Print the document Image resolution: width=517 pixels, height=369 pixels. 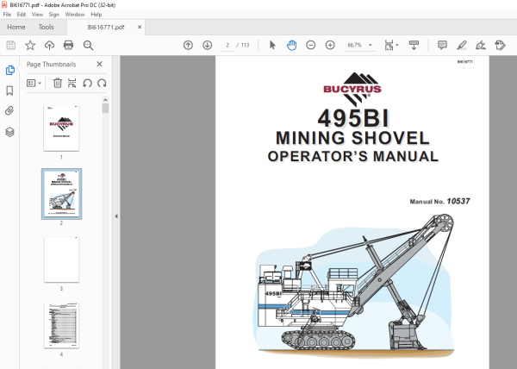[68, 45]
